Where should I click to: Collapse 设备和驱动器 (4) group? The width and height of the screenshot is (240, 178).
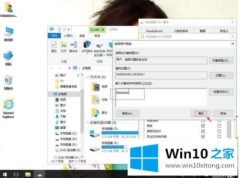pos(87,122)
